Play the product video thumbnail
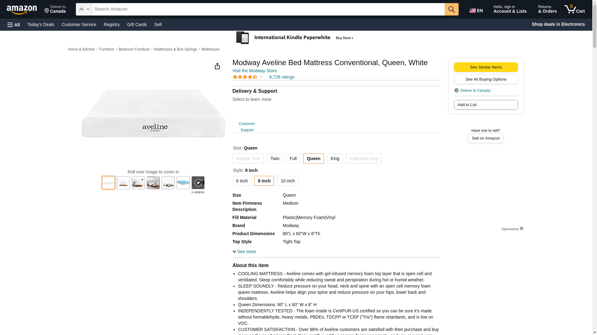The image size is (597, 335). pyautogui.click(x=198, y=183)
